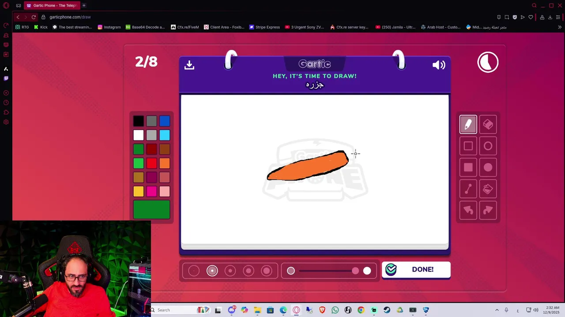
Task: Pick the tan gold color swatch
Action: pos(139,177)
